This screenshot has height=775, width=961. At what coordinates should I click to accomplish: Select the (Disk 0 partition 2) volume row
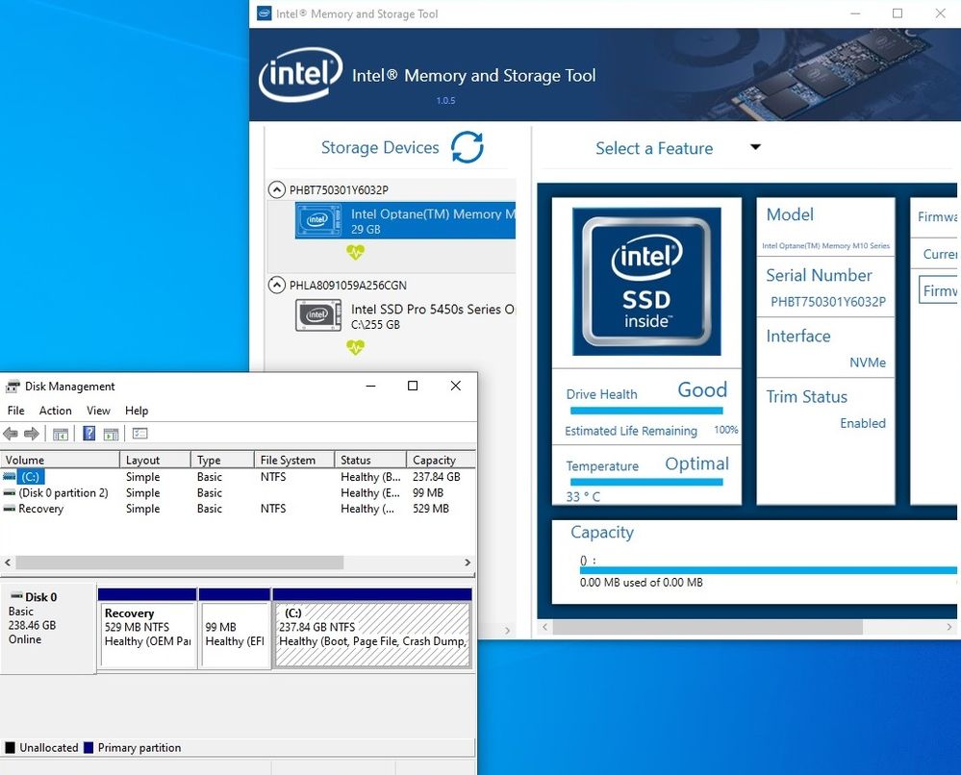[238, 492]
